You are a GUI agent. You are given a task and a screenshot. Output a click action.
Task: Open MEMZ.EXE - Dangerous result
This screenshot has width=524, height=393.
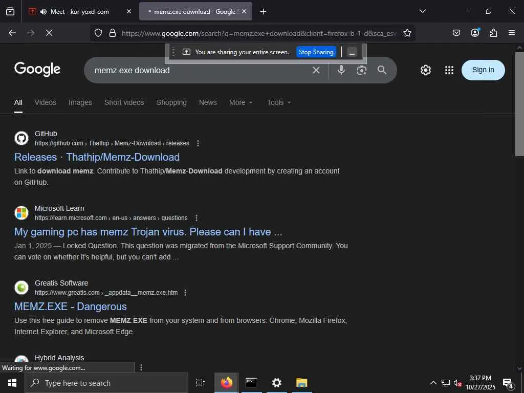(x=71, y=307)
